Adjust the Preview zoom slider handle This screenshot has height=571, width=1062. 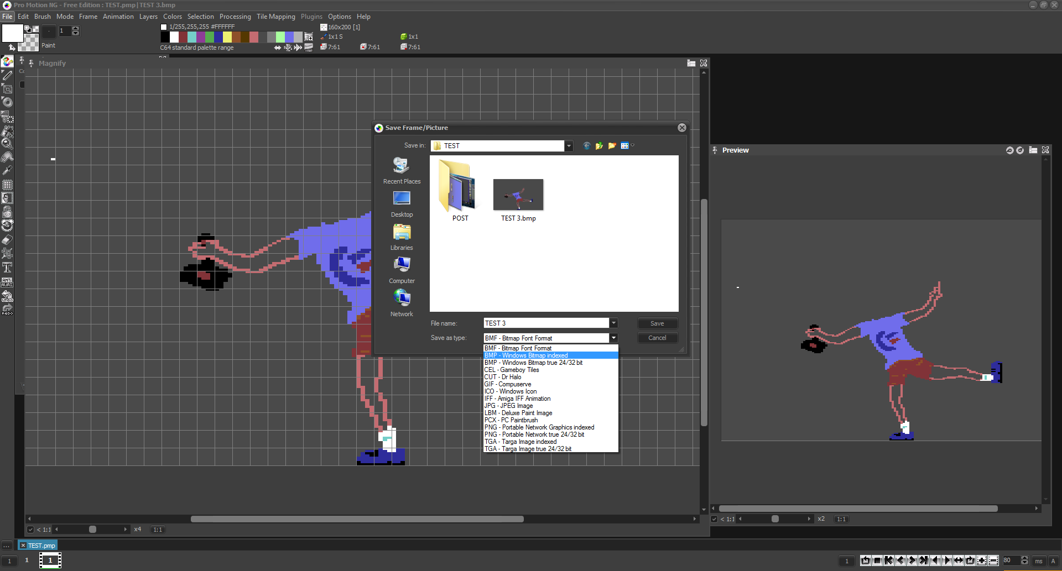(775, 519)
